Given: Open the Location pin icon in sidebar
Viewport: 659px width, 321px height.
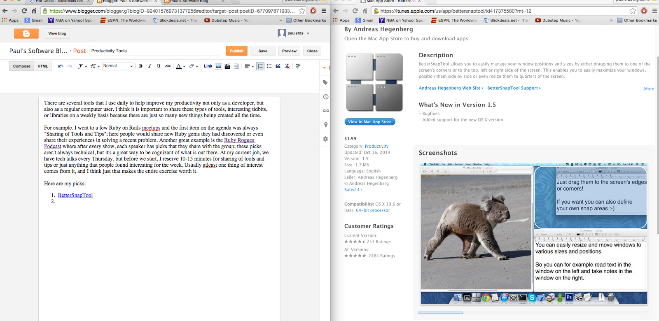Looking at the screenshot, I should (x=325, y=125).
